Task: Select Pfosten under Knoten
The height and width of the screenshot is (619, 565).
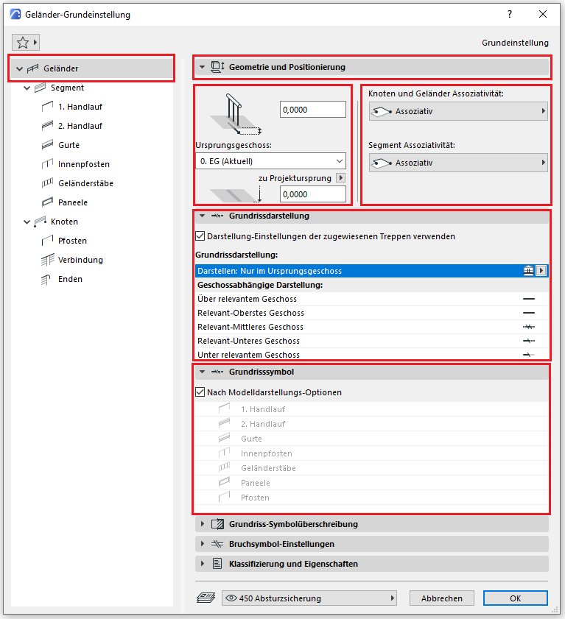Action: [x=72, y=241]
